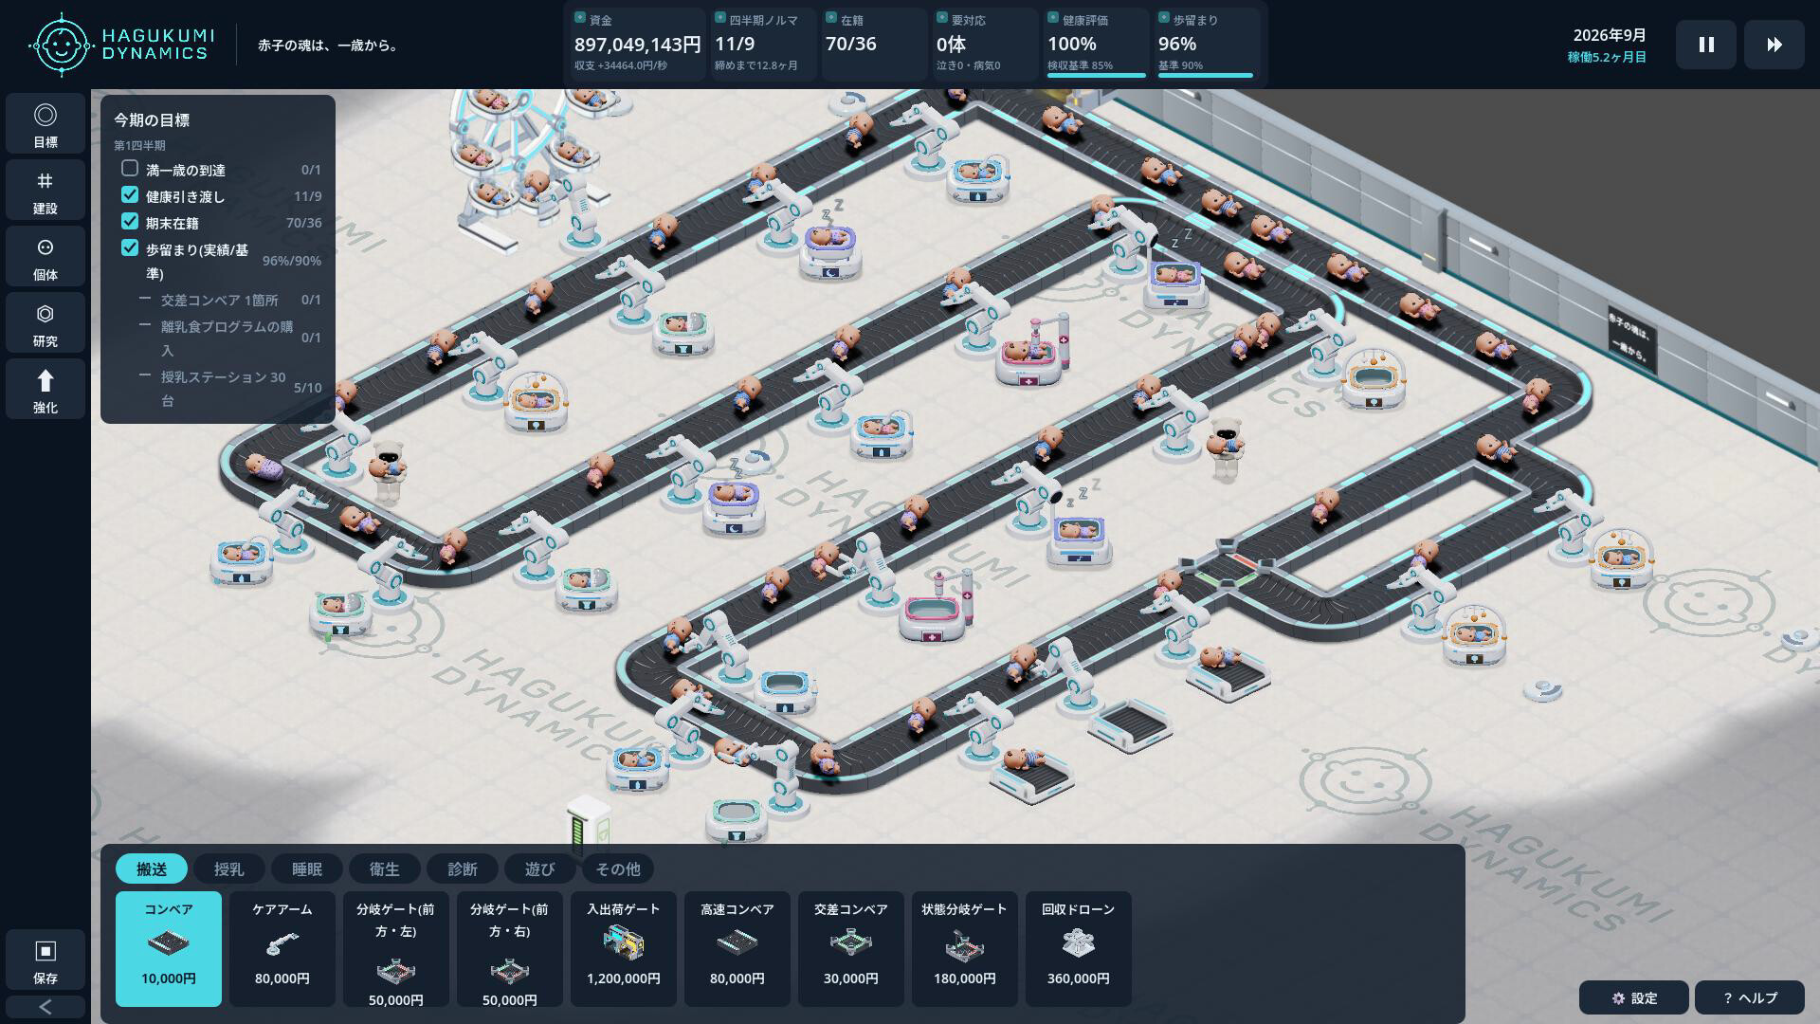This screenshot has width=1820, height=1024.
Task: Select the 高速コンベア build item
Action: (x=737, y=948)
